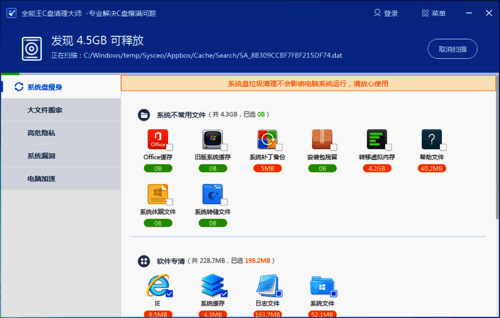
Task: Check the 系统转储文件 checkbox
Action: 224,202
